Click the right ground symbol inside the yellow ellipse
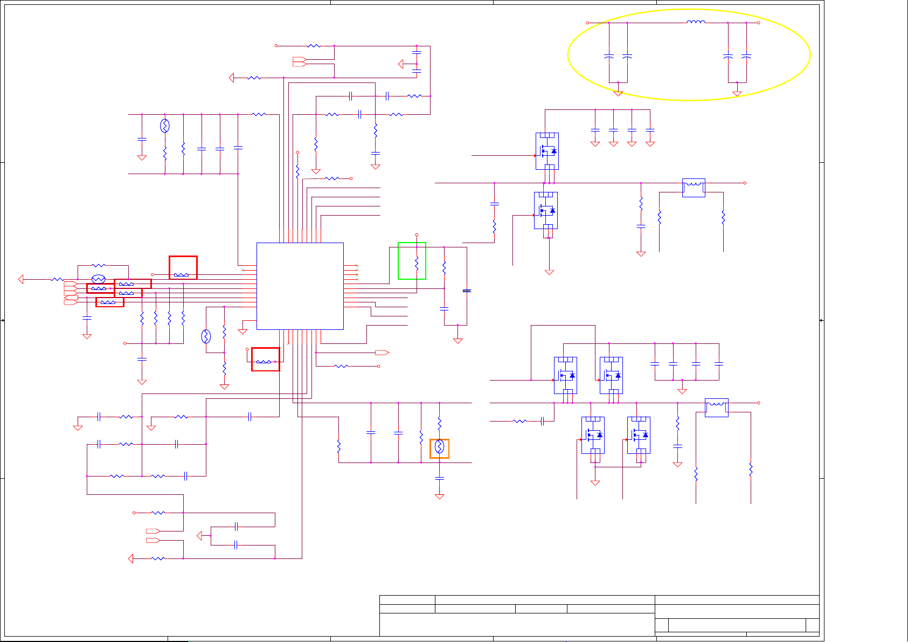This screenshot has width=908, height=642. point(737,93)
